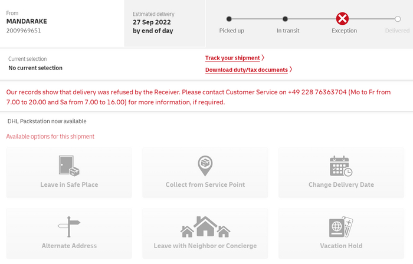The height and width of the screenshot is (264, 413).
Task: Click the Picked up status label
Action: (231, 31)
